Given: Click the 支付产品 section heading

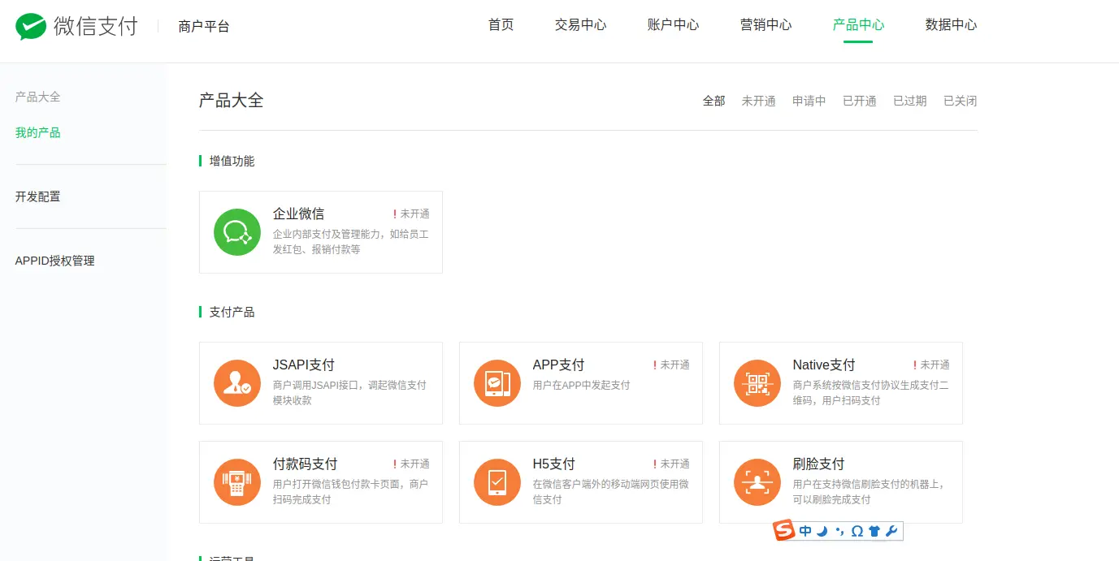Looking at the screenshot, I should click(x=232, y=313).
